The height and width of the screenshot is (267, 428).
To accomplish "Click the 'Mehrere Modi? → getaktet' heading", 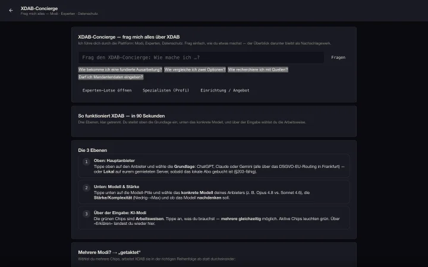I will click(x=109, y=252).
